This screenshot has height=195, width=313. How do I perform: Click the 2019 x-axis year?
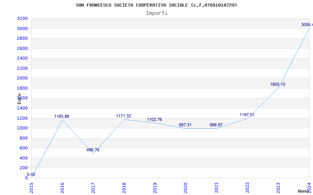click(155, 188)
